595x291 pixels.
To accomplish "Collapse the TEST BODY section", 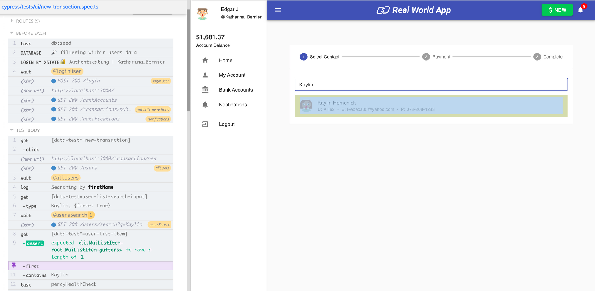I will 12,130.
